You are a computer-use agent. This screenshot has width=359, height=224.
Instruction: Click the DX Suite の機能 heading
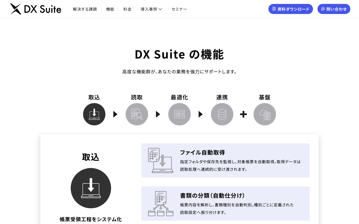(179, 54)
